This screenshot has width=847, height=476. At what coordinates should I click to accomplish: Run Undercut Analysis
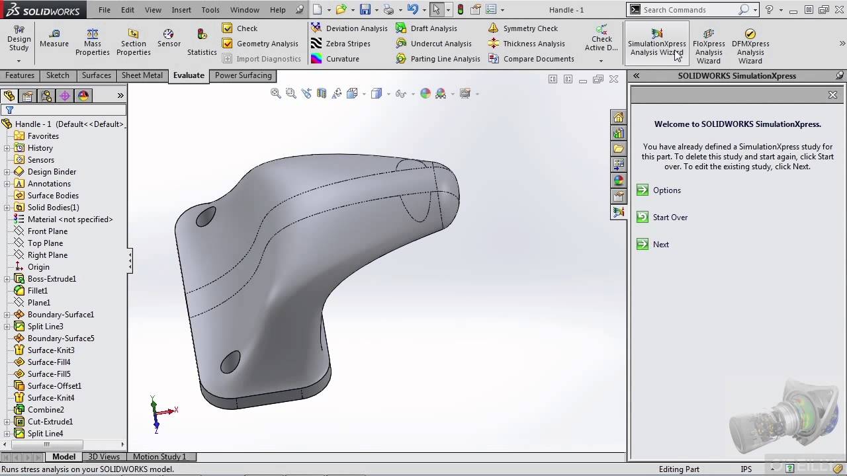[433, 44]
